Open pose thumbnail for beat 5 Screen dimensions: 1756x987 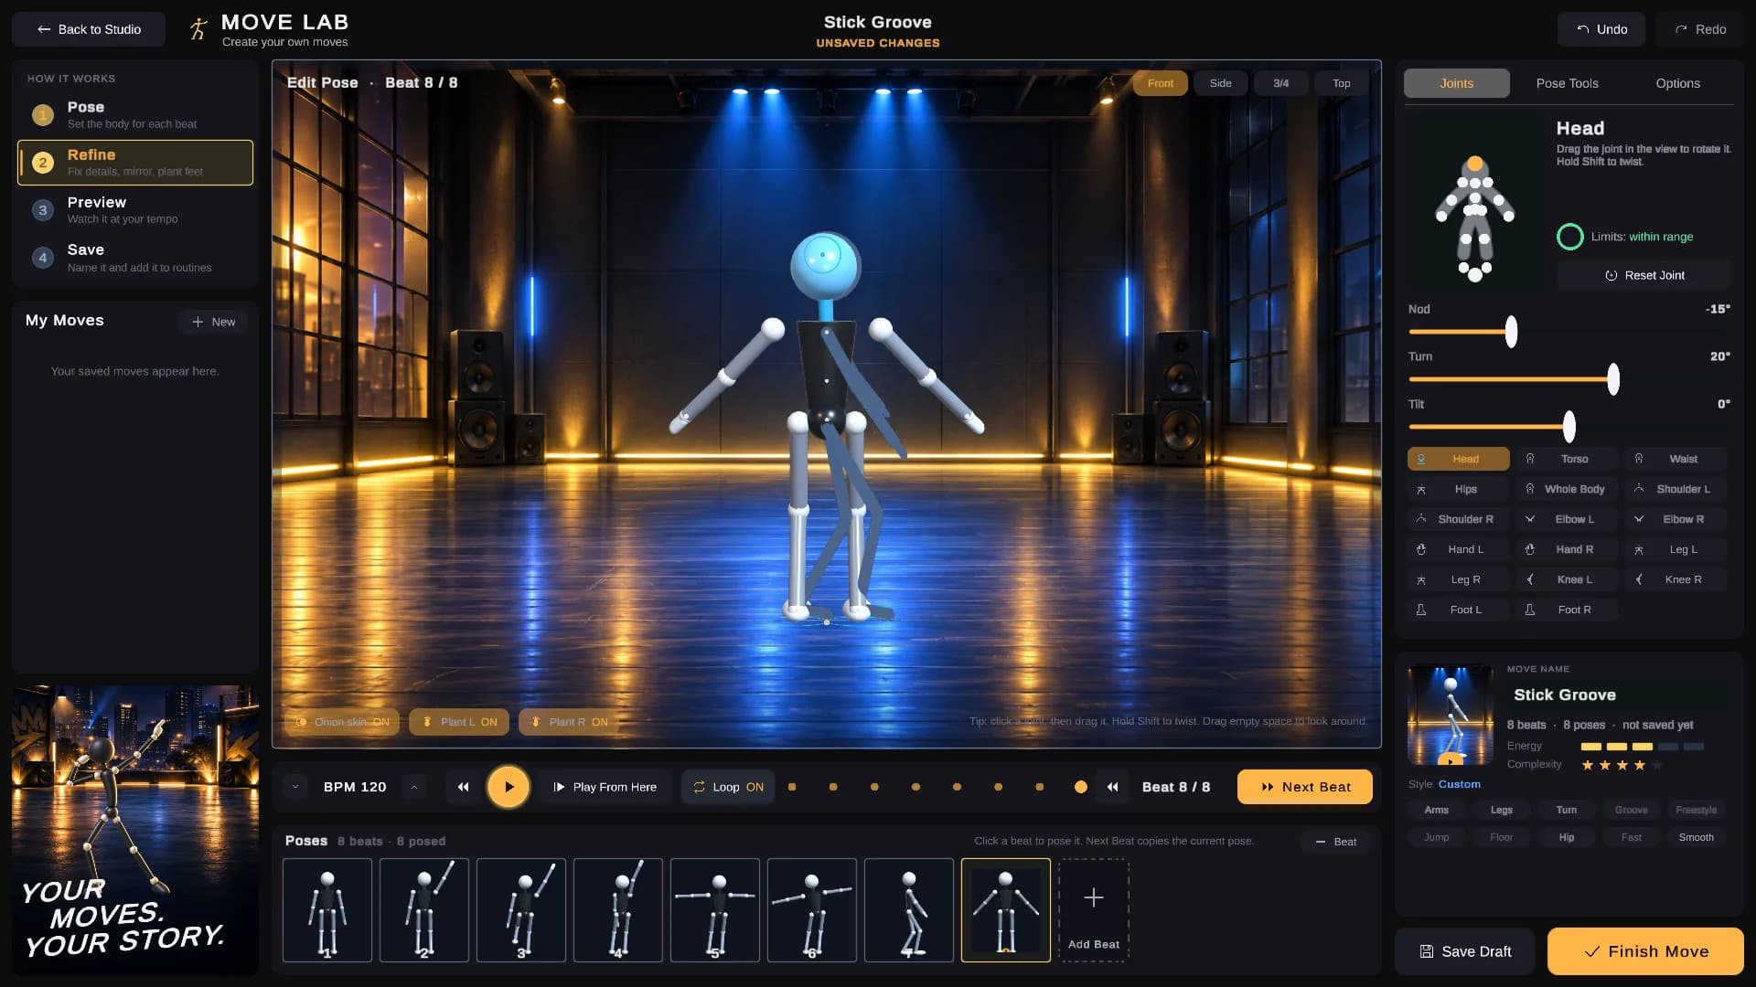coord(715,910)
